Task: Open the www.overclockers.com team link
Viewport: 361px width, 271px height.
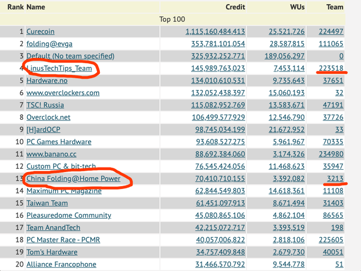Action: [63, 93]
